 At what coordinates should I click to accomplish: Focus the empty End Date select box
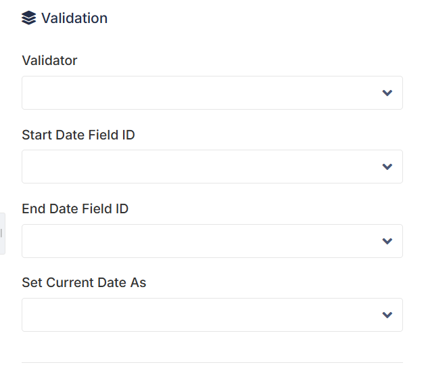tap(212, 241)
